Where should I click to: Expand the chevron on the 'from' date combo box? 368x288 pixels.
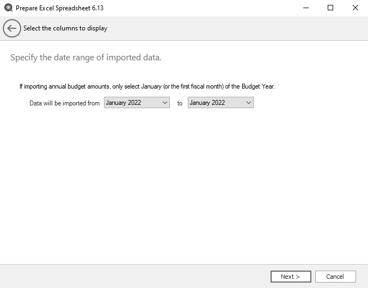pyautogui.click(x=165, y=103)
